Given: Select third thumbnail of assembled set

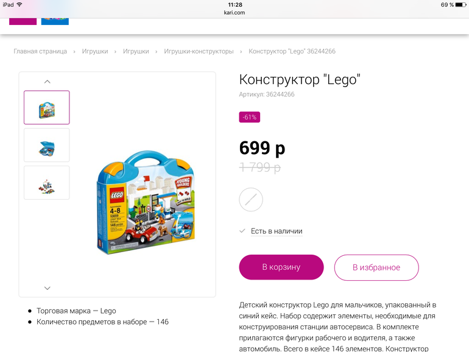Looking at the screenshot, I should 47,183.
